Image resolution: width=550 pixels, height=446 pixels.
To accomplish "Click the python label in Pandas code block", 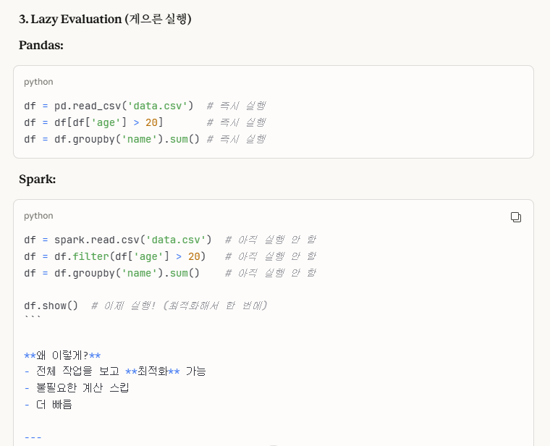I will click(38, 82).
